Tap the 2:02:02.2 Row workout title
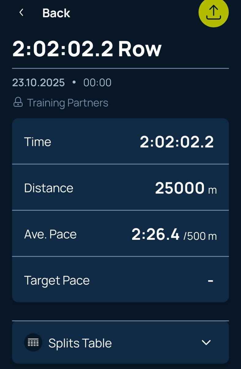 click(87, 49)
